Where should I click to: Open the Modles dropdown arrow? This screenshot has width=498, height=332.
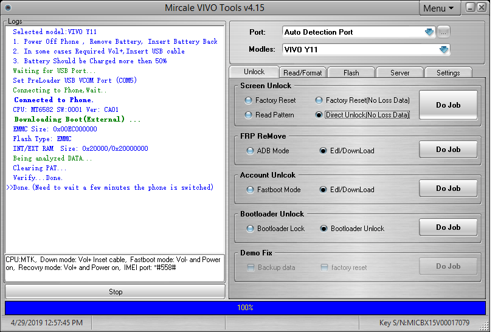coord(444,50)
